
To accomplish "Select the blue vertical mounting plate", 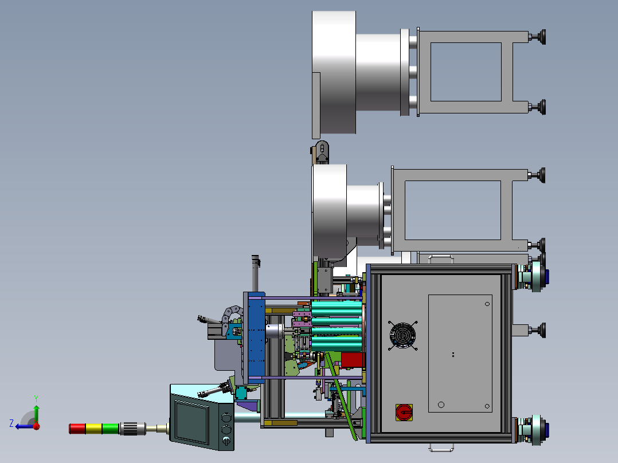I will pyautogui.click(x=256, y=338).
